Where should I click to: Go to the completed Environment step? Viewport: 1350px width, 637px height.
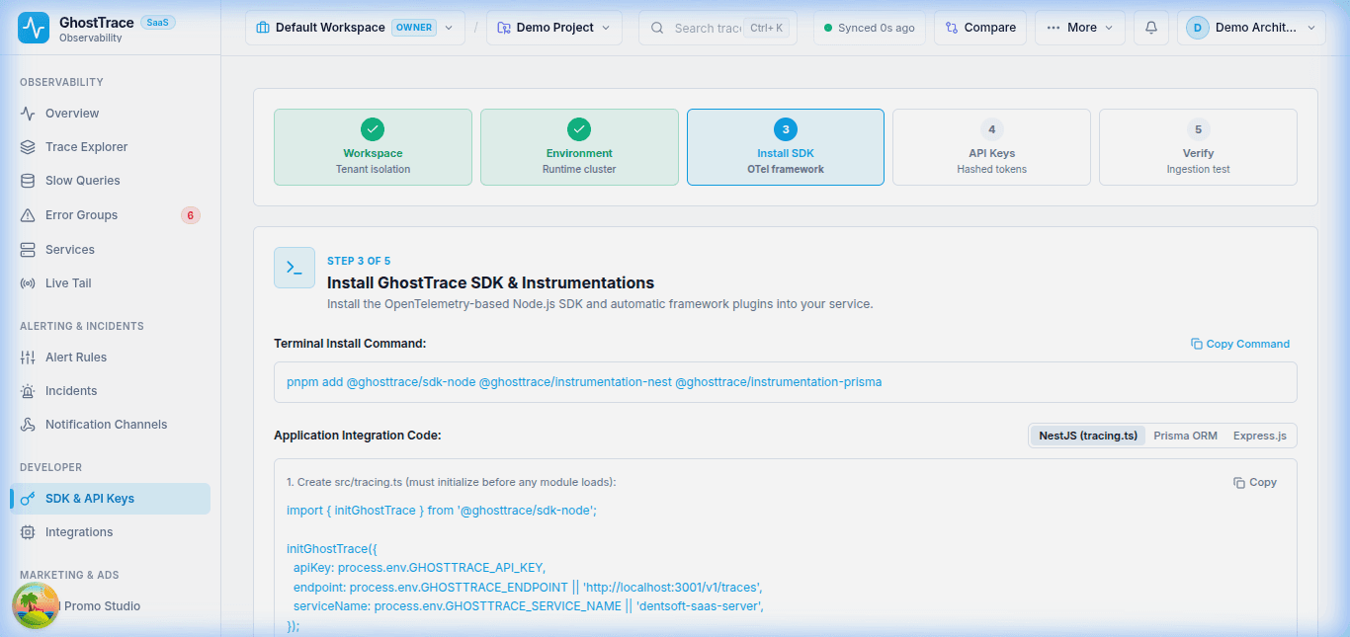579,147
